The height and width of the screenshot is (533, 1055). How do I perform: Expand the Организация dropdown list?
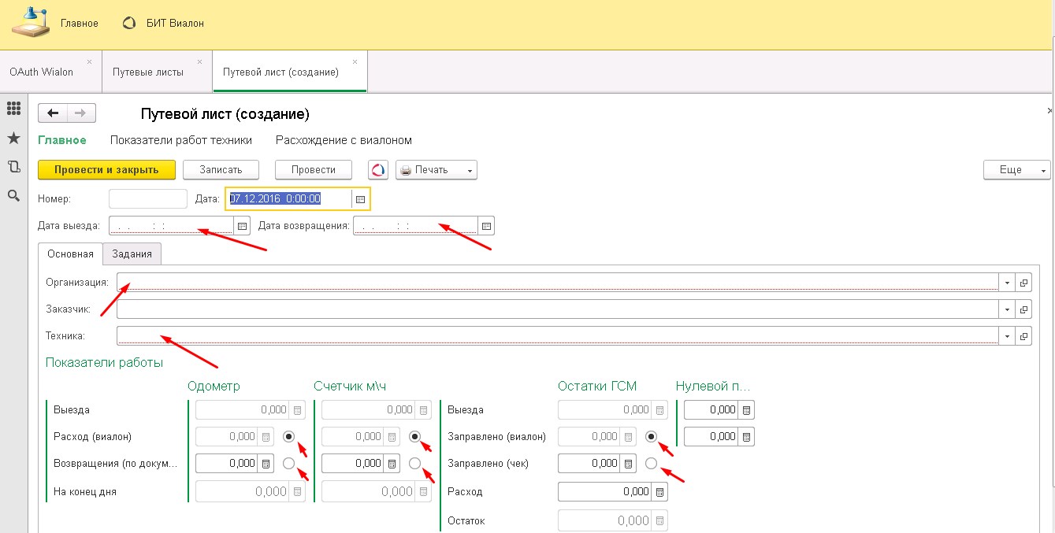point(1007,283)
